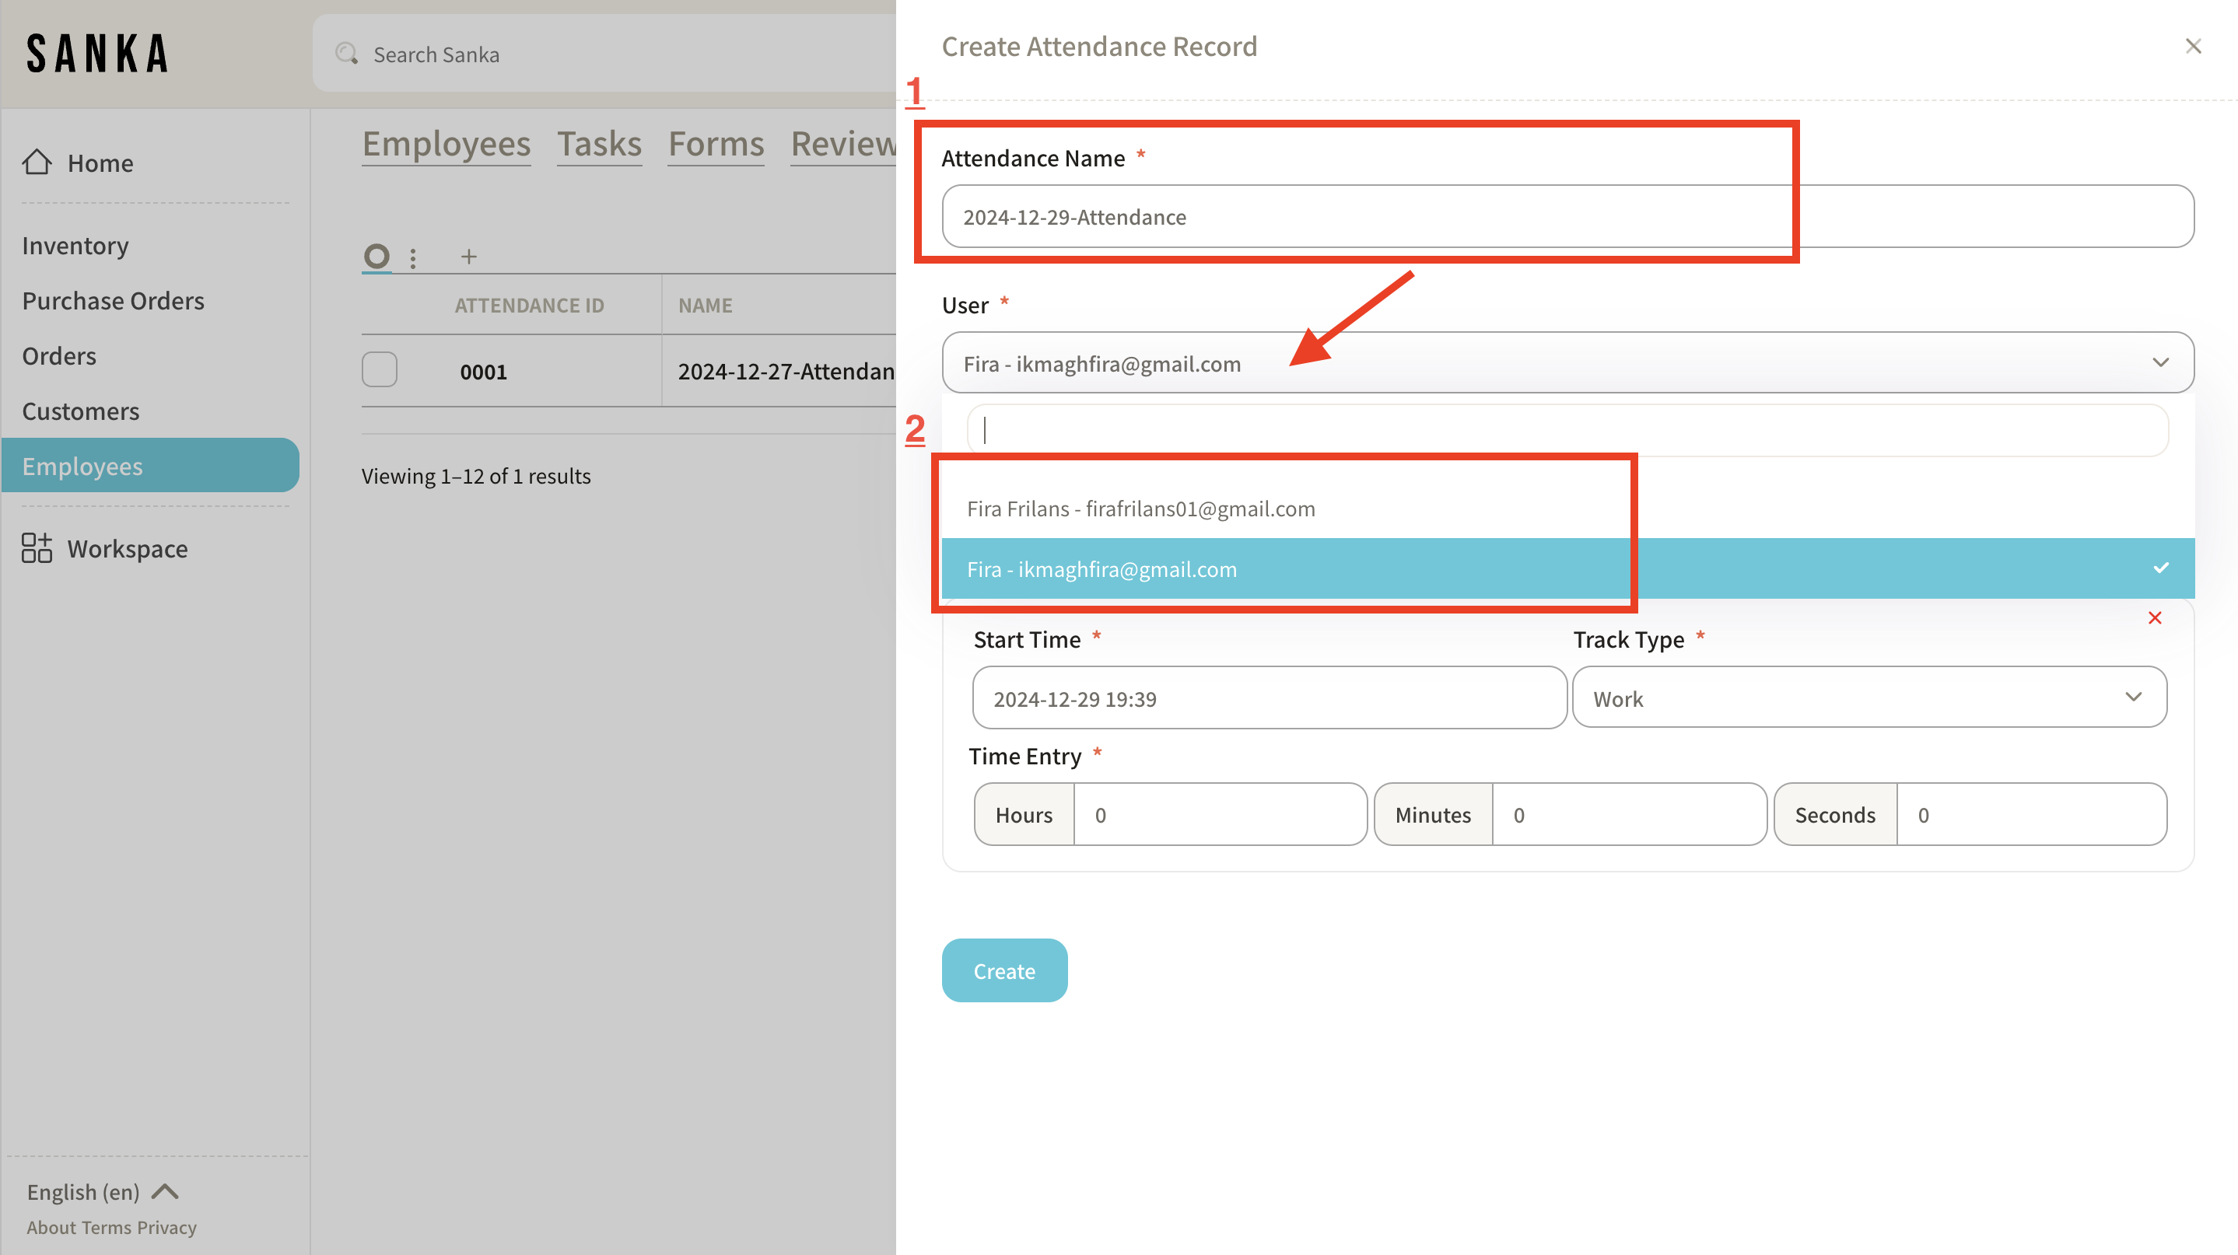This screenshot has height=1255, width=2238.
Task: Remove time entry with red X icon
Action: click(2155, 618)
